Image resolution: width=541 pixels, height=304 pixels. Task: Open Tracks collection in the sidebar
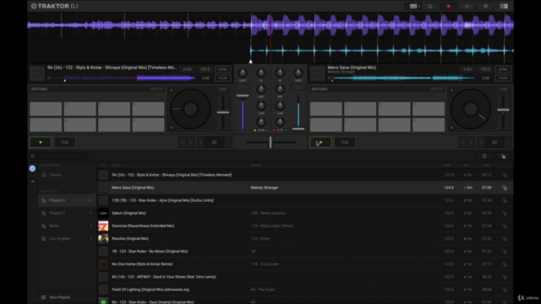point(67,175)
